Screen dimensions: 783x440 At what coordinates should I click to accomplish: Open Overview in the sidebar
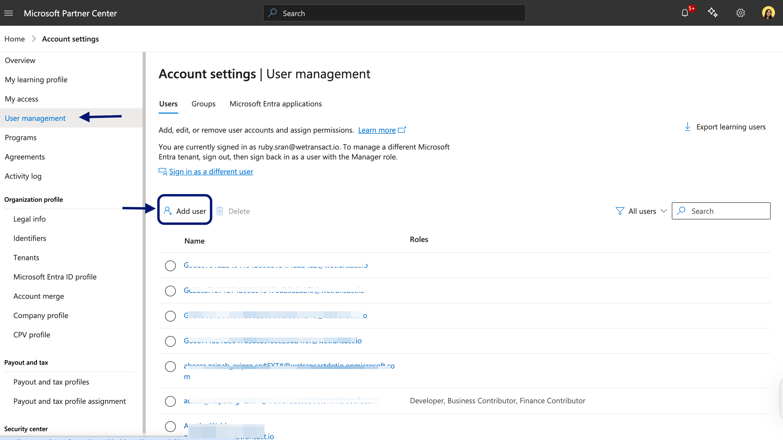pos(20,61)
